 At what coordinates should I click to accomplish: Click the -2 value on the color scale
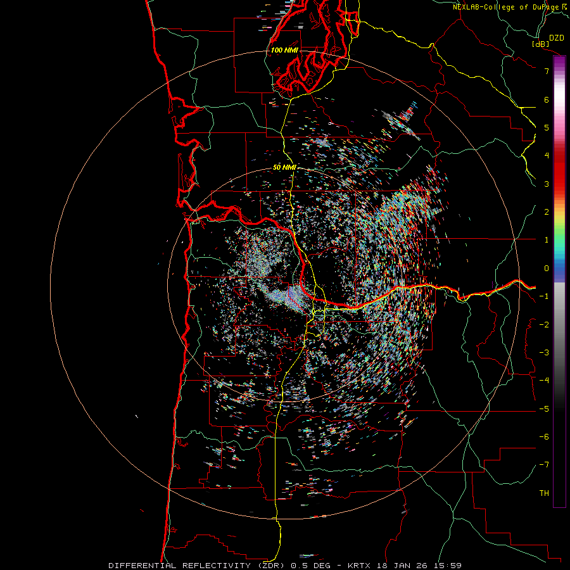tap(544, 325)
